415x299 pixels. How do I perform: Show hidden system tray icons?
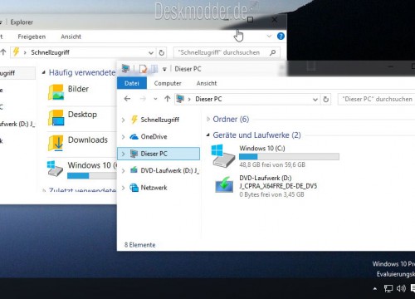tap(375, 289)
